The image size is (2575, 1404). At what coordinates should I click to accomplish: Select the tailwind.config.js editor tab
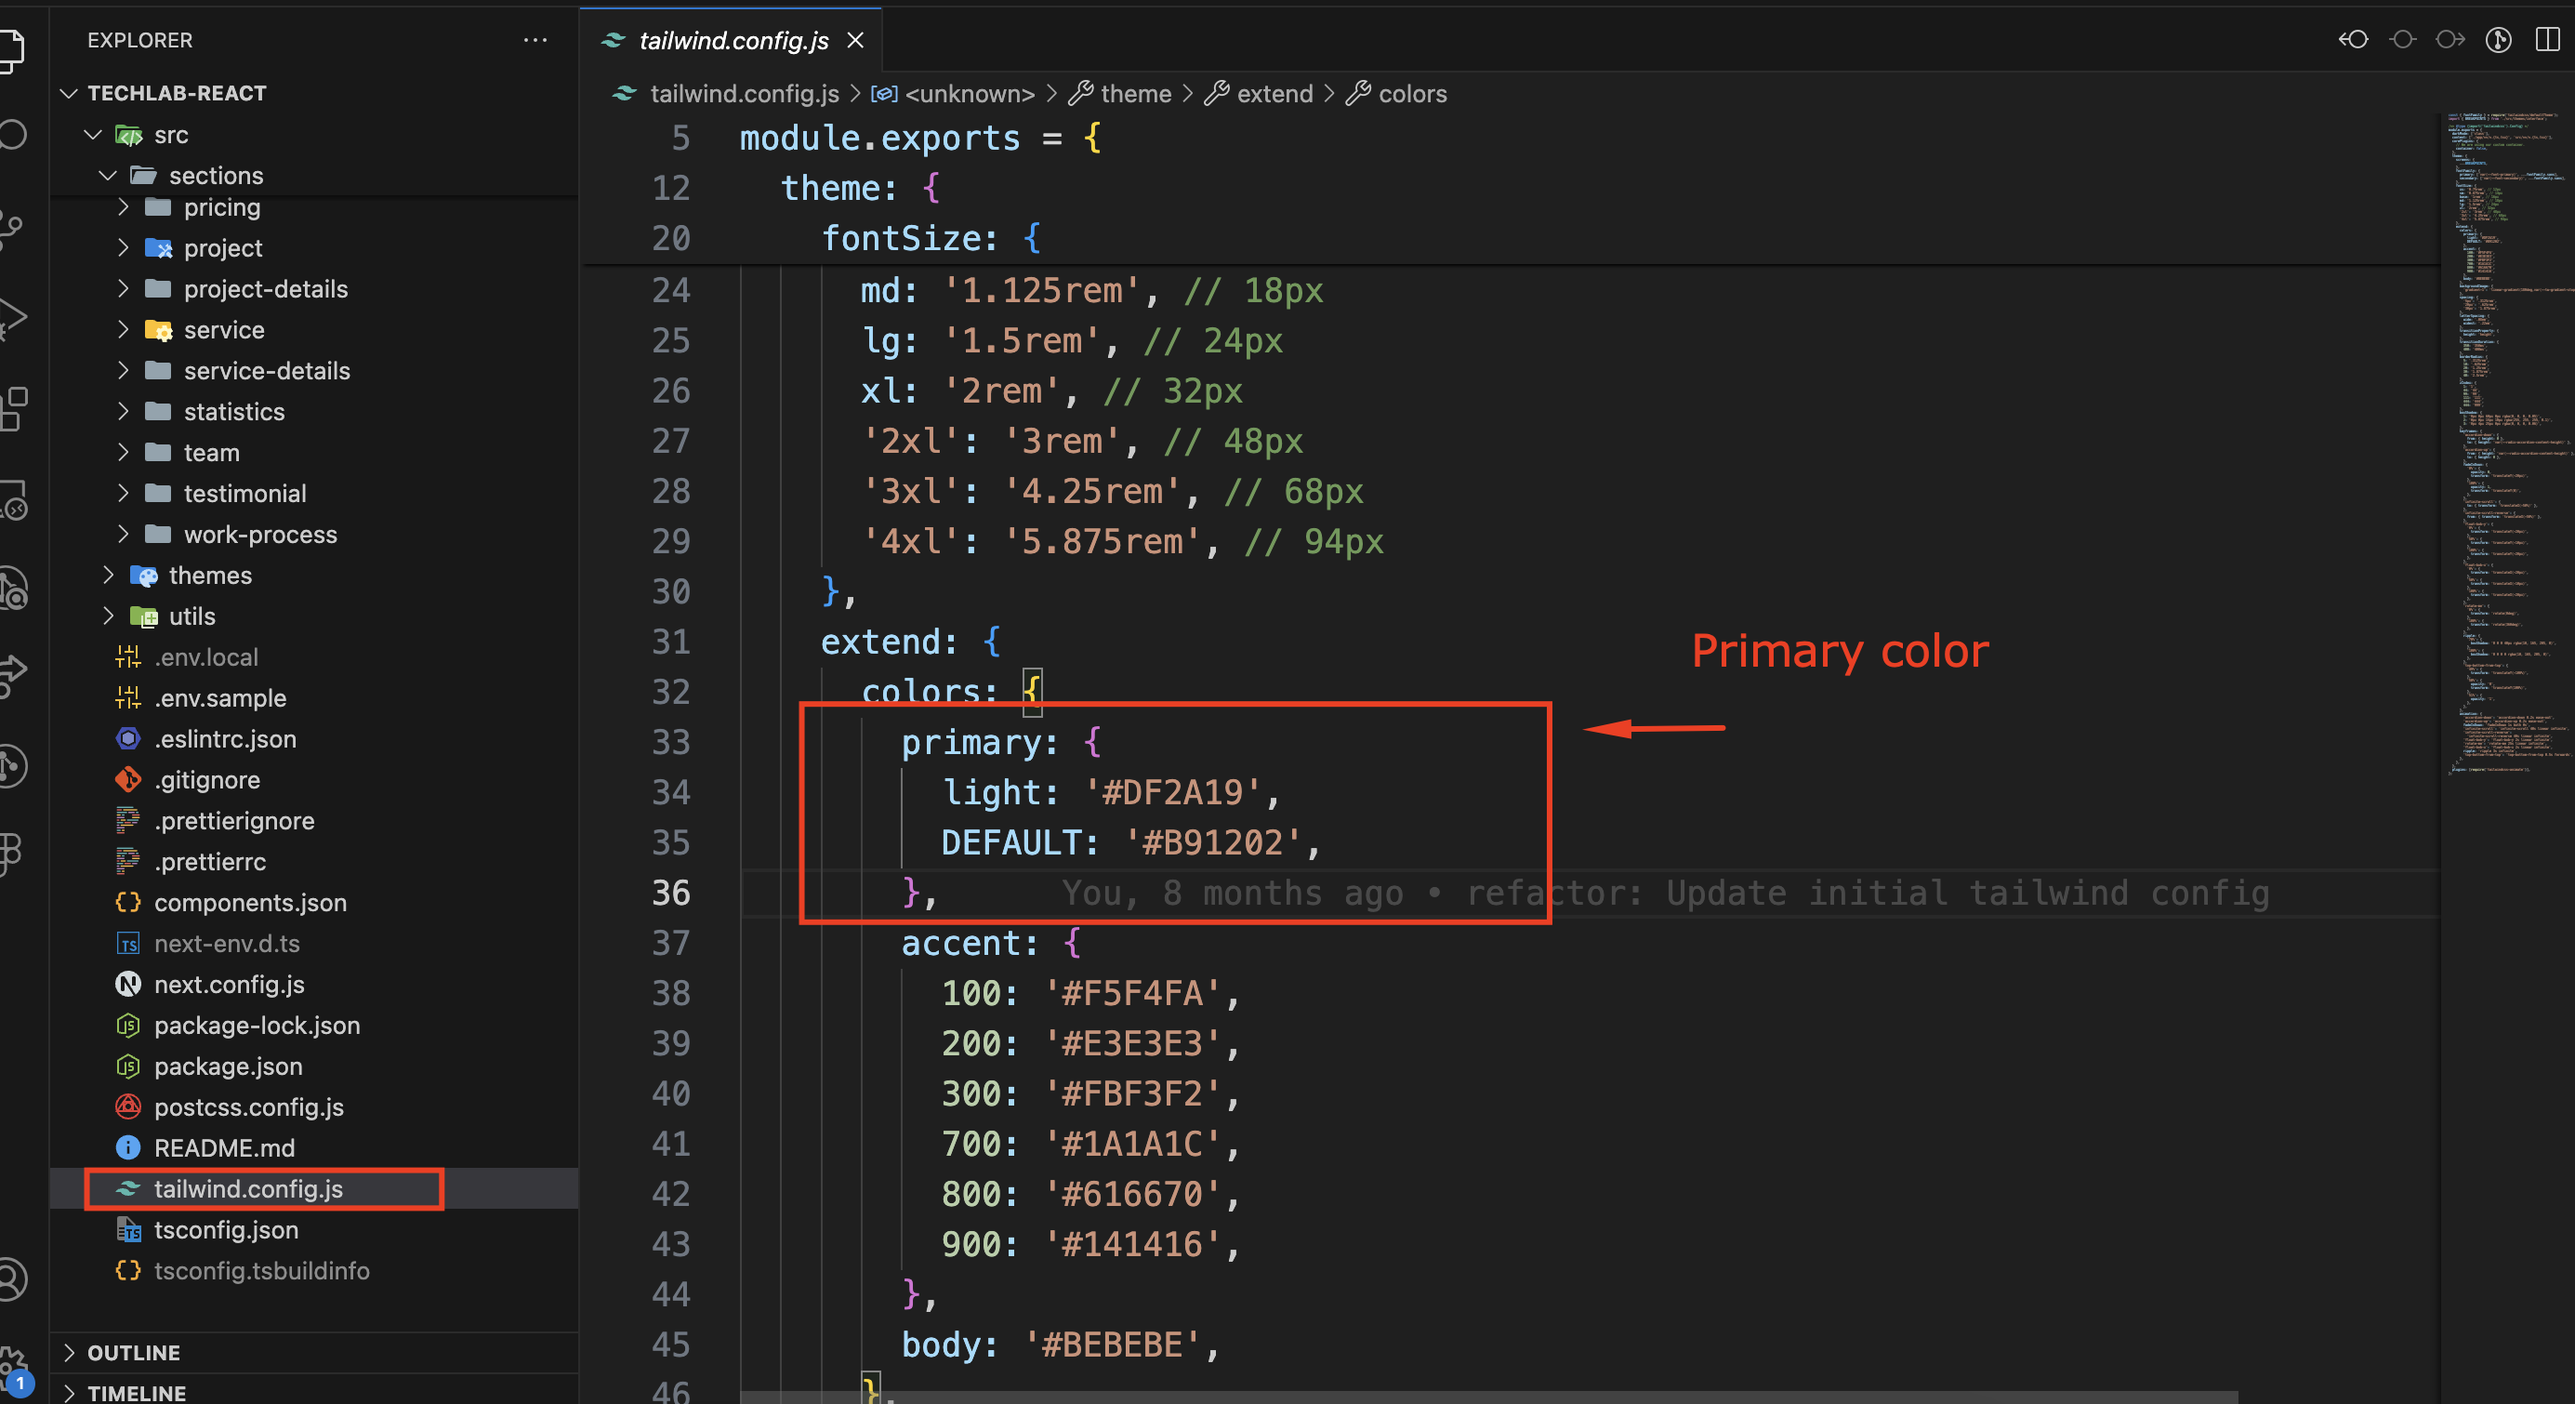(x=731, y=40)
